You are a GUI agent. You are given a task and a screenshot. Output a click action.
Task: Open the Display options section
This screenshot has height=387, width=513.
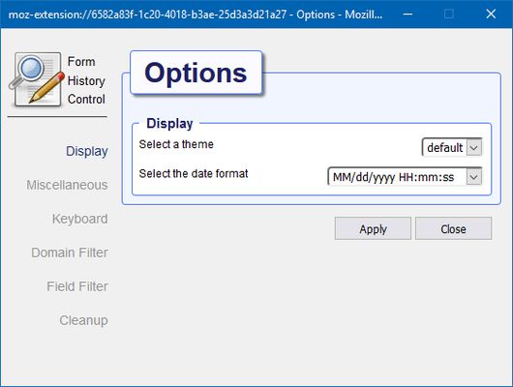click(x=87, y=151)
